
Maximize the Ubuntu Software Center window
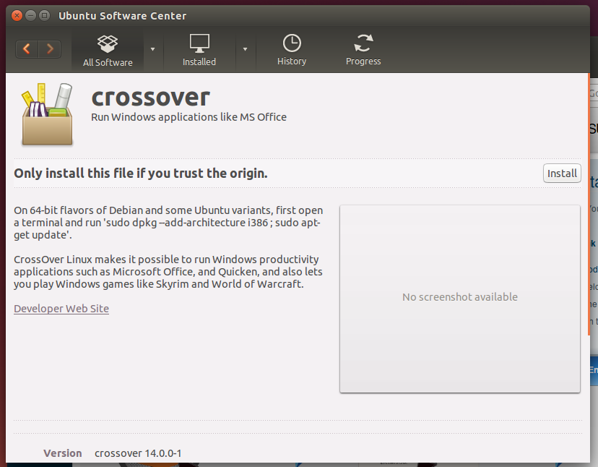point(44,16)
